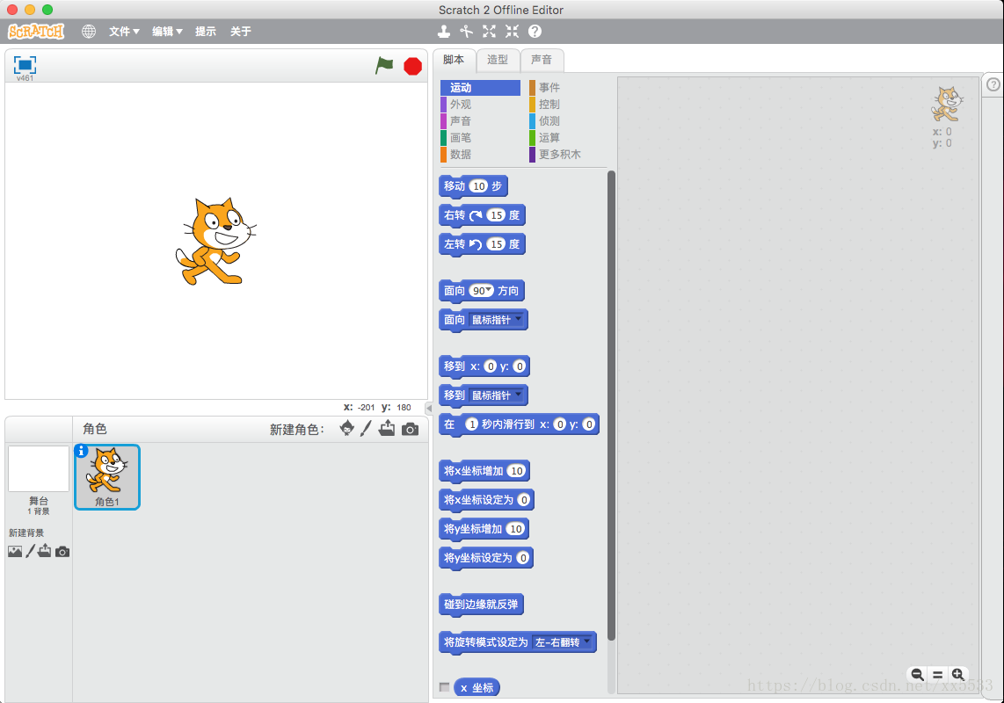Screen dimensions: 1004x703
Task: Click value field in 将y坐标设定为 block
Action: click(x=523, y=558)
